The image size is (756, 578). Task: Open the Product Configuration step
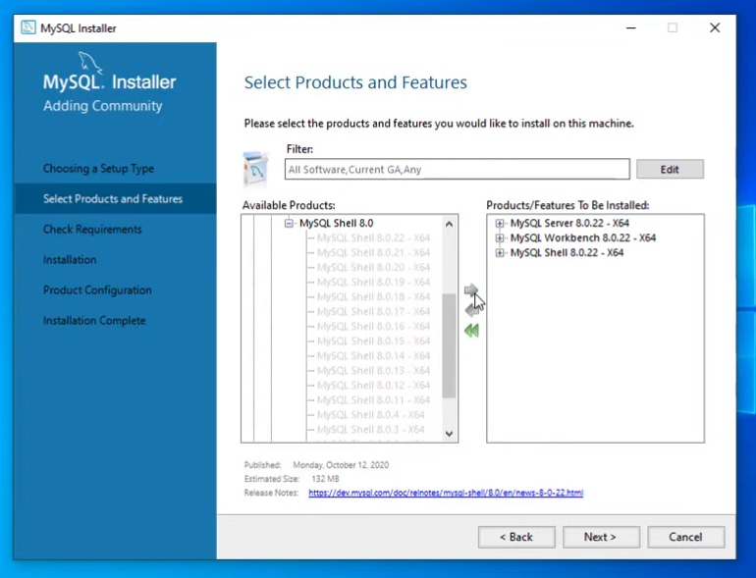(x=97, y=289)
